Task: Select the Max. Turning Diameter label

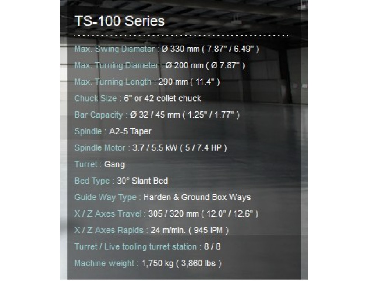Action: pos(116,65)
